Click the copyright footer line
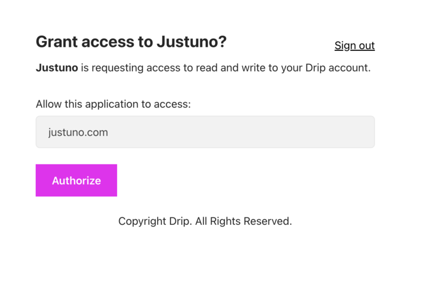Screen dimensions: 422x284 (205, 221)
